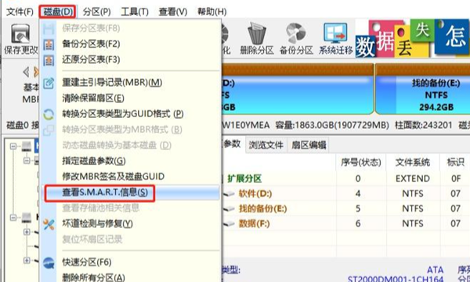Collapse the first disk tree node
This screenshot has width=470, height=282.
(x=13, y=147)
